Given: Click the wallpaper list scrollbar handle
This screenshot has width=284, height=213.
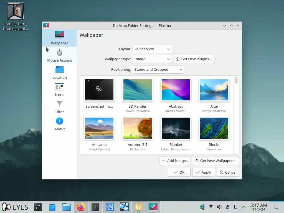Looking at the screenshot, I should (236, 80).
